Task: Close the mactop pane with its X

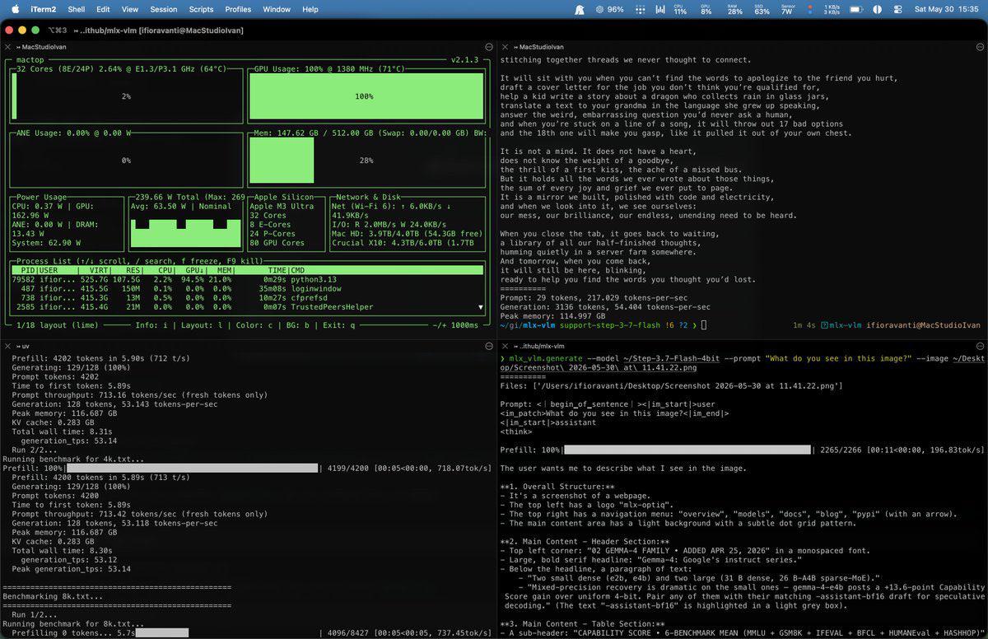Action: click(7, 47)
